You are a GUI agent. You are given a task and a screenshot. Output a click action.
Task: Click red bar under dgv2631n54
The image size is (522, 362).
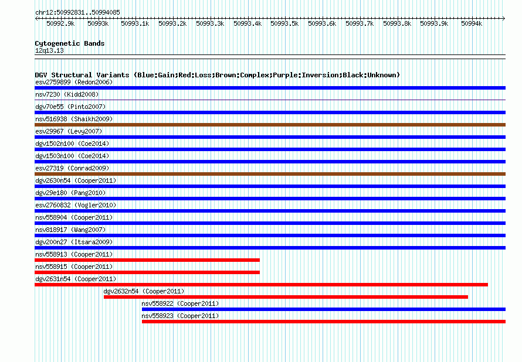(262, 285)
